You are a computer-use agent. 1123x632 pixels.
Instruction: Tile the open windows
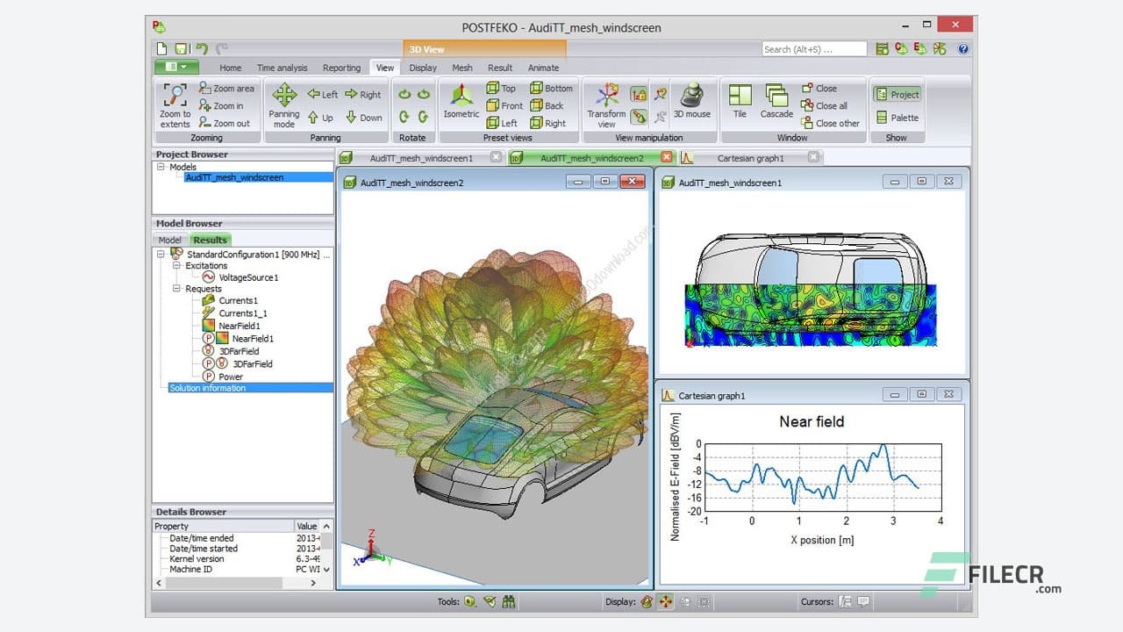pyautogui.click(x=740, y=96)
